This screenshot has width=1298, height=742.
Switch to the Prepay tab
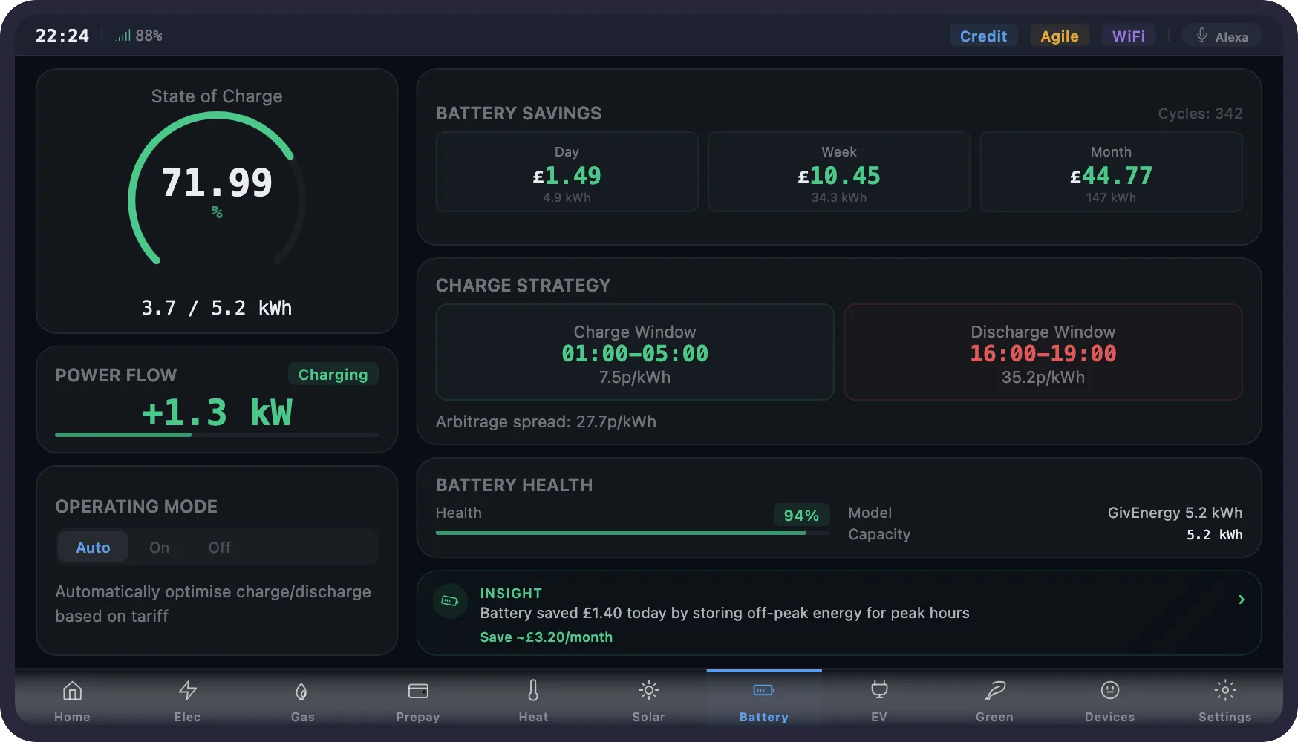pyautogui.click(x=418, y=698)
